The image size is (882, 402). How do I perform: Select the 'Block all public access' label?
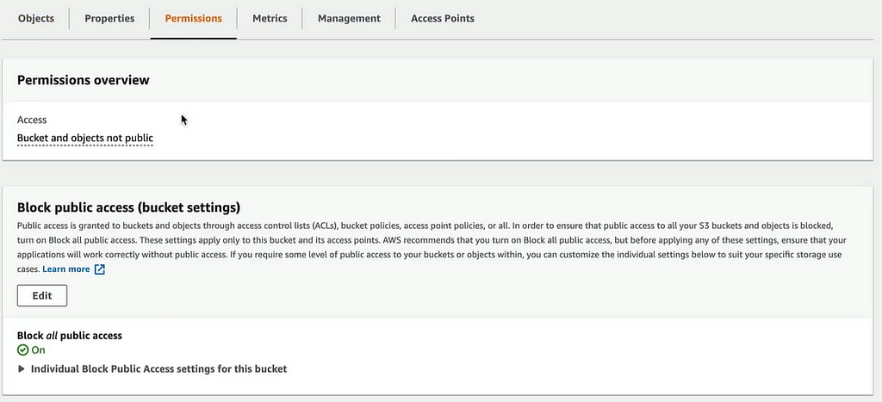[70, 336]
